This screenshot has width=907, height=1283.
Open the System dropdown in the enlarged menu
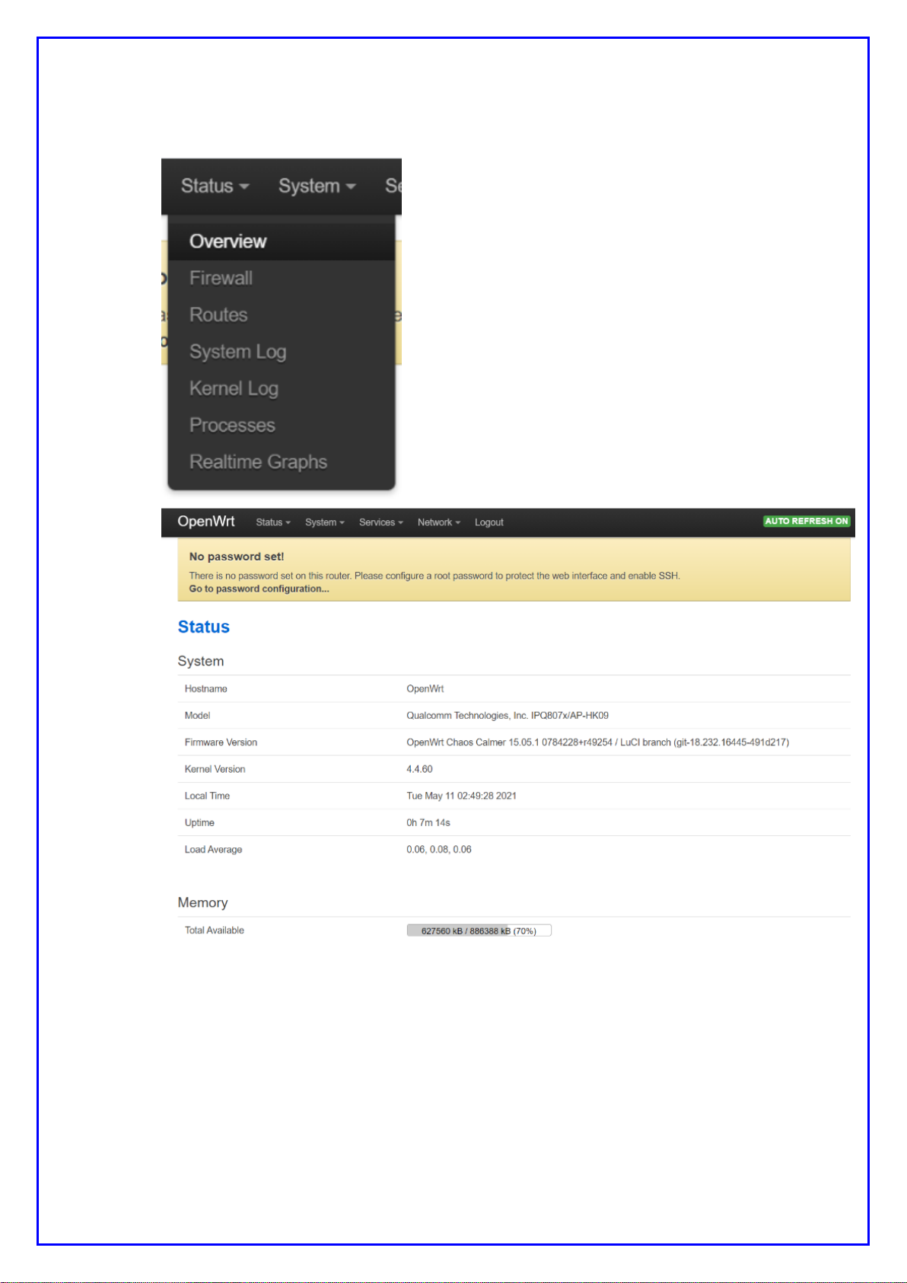317,186
